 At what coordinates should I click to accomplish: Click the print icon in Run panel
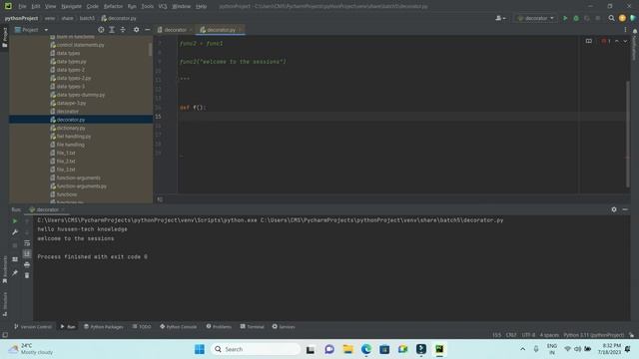[x=27, y=265]
